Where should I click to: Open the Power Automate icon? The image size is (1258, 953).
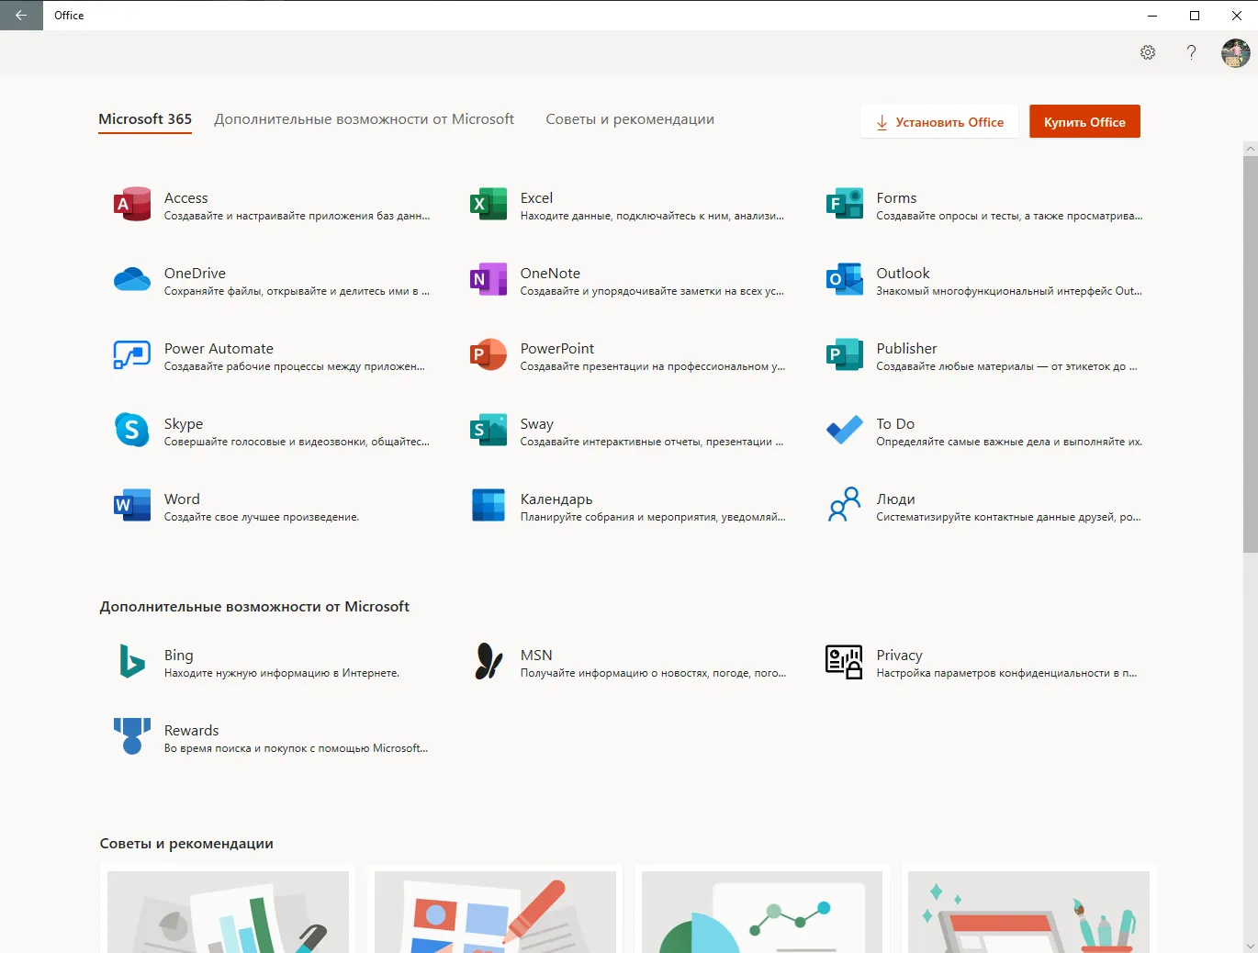click(132, 354)
